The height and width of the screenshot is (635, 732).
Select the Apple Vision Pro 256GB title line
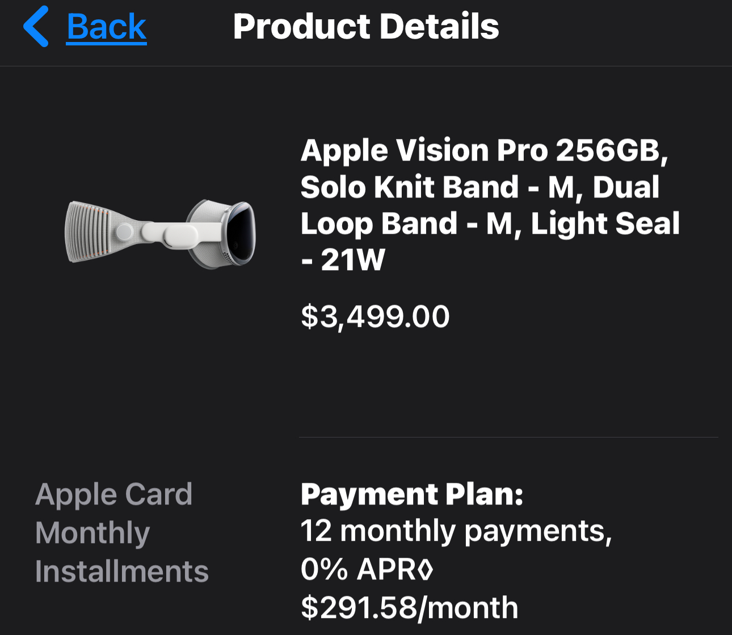tap(484, 151)
